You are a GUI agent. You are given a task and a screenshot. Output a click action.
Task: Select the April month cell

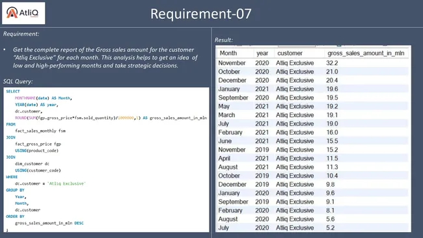224,159
